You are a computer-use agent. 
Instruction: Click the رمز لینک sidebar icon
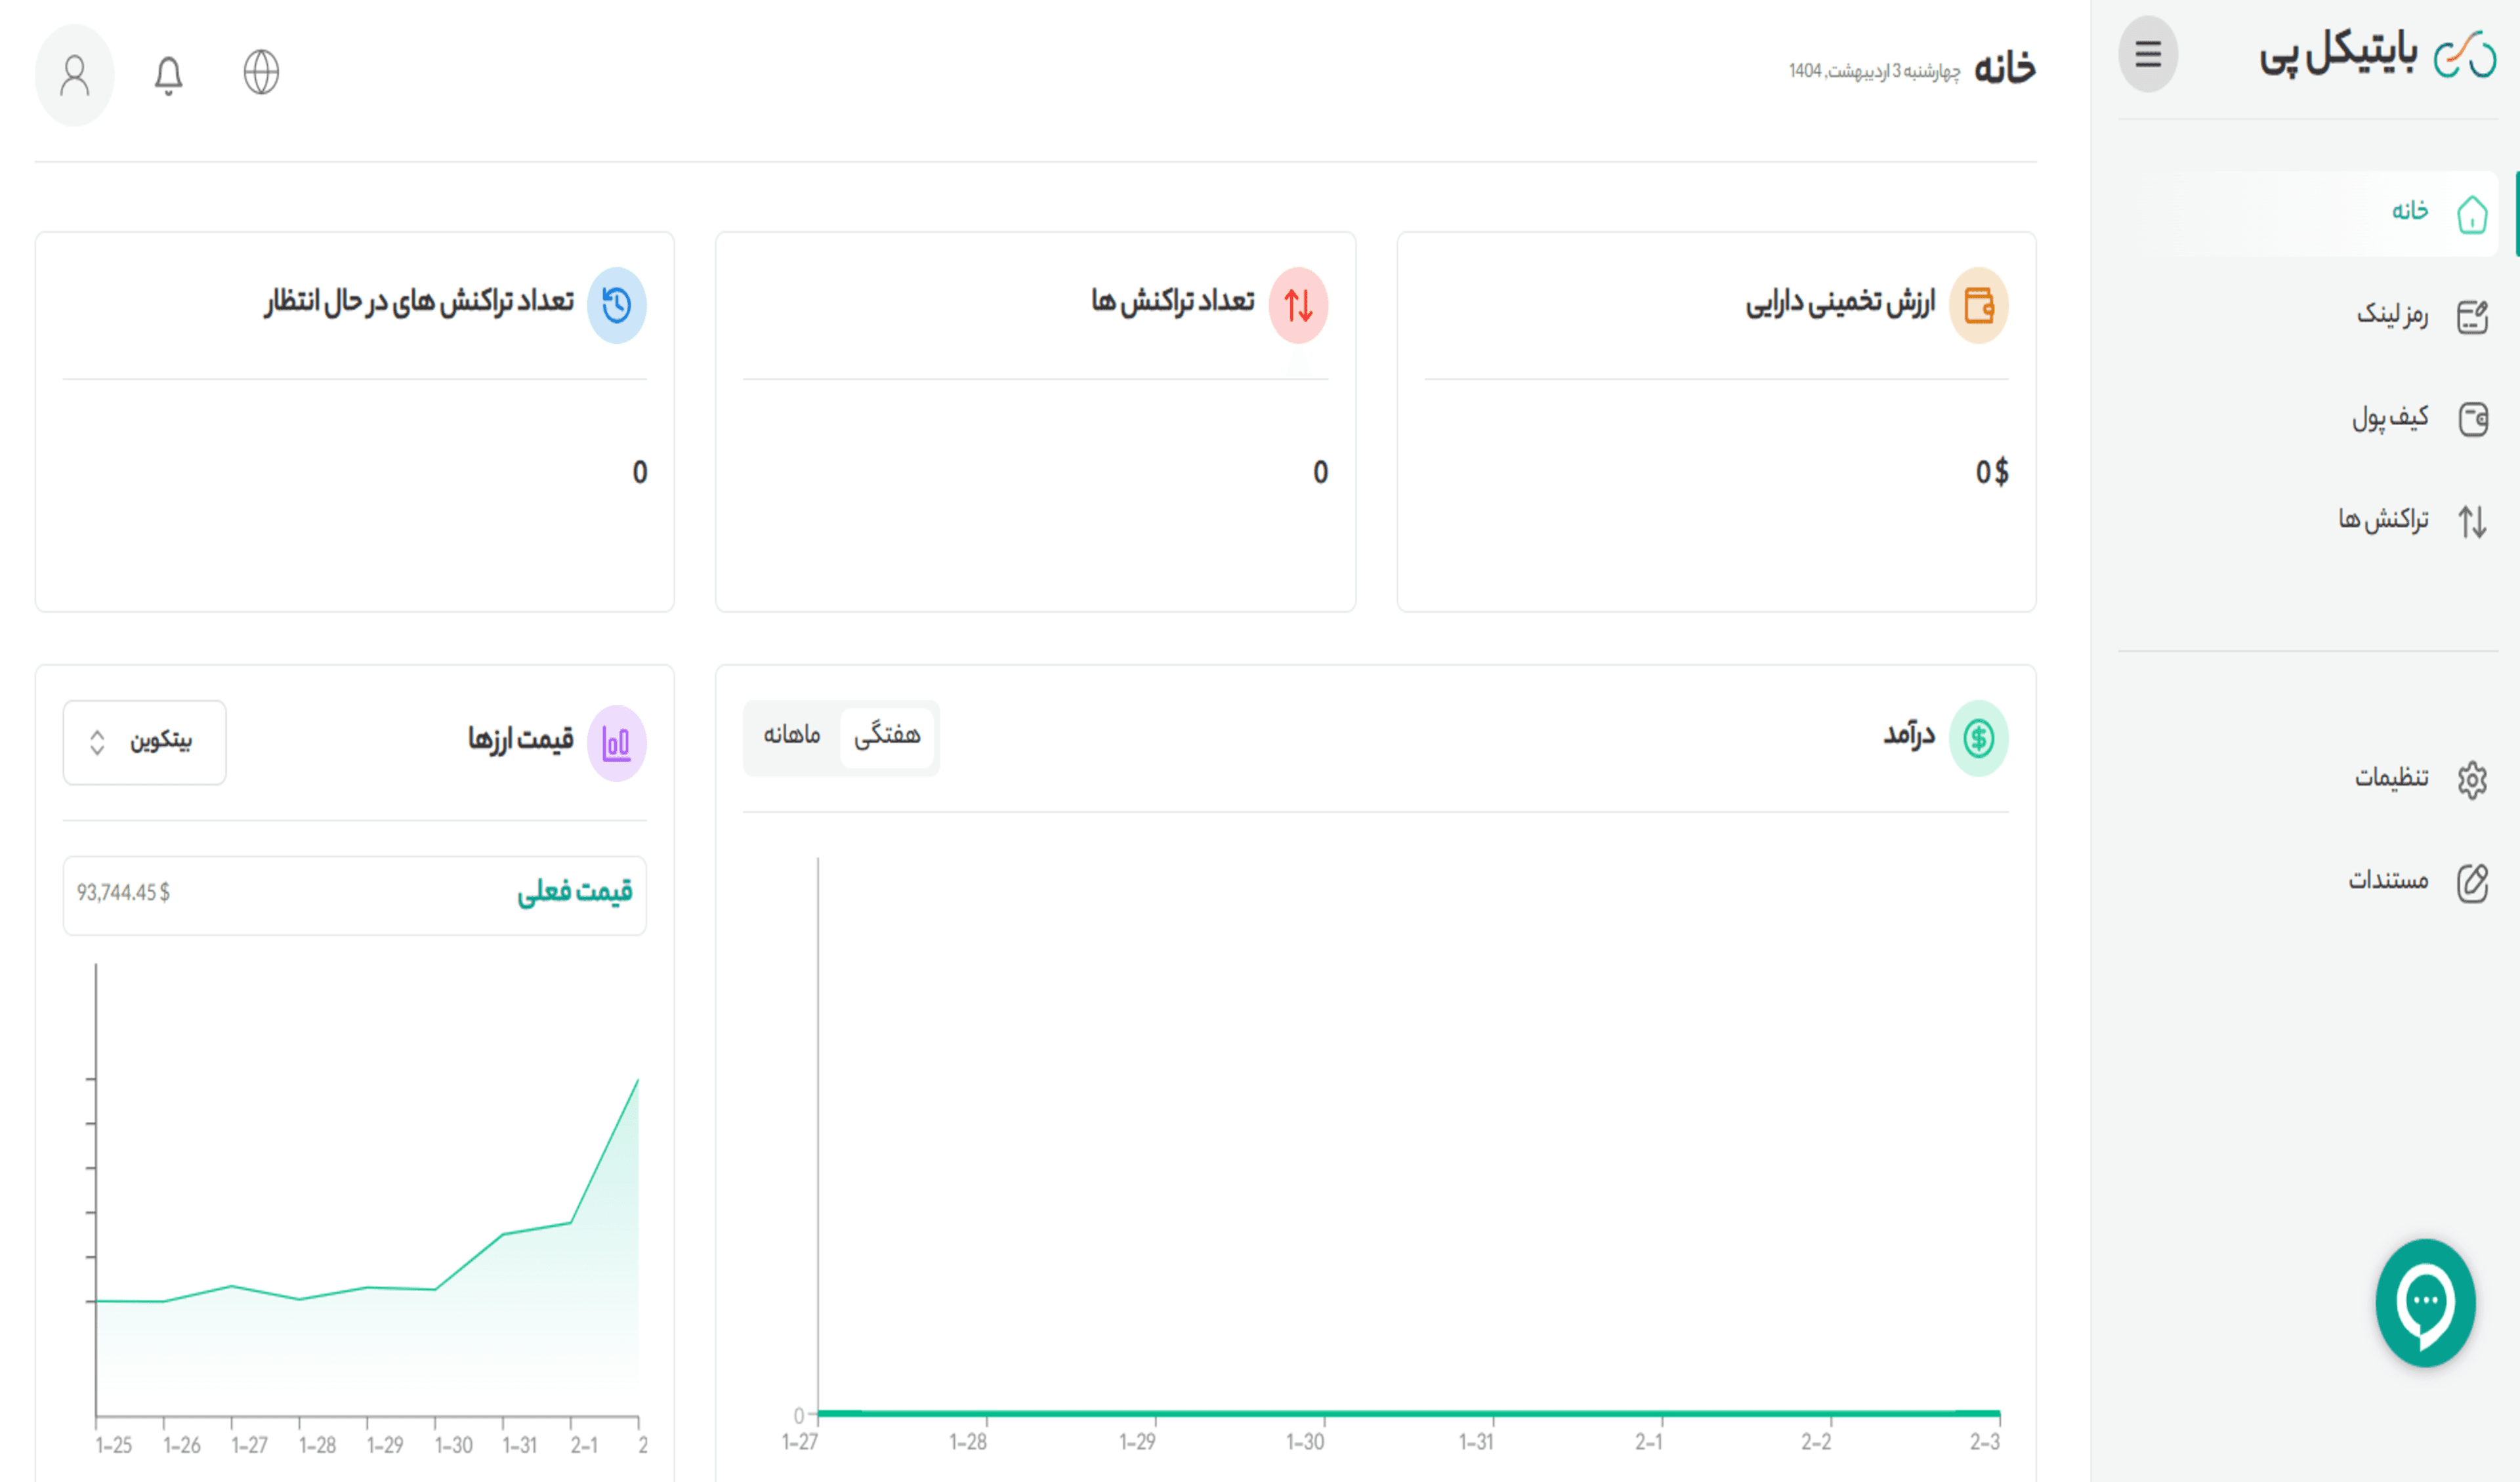click(x=2472, y=317)
